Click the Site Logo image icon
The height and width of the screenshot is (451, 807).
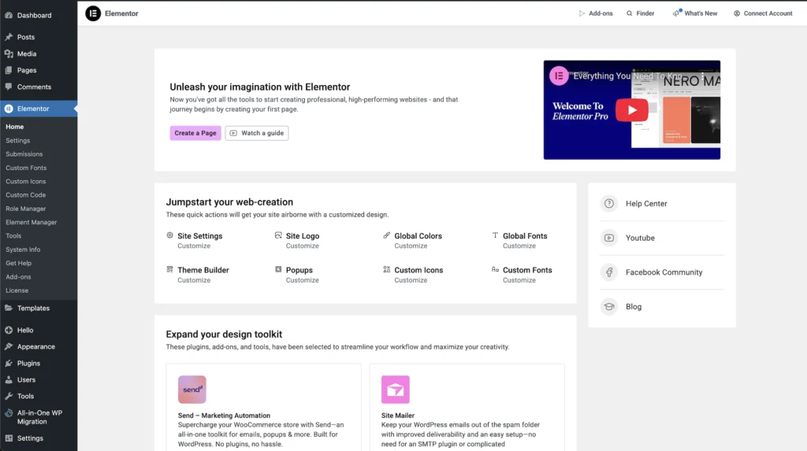(278, 235)
